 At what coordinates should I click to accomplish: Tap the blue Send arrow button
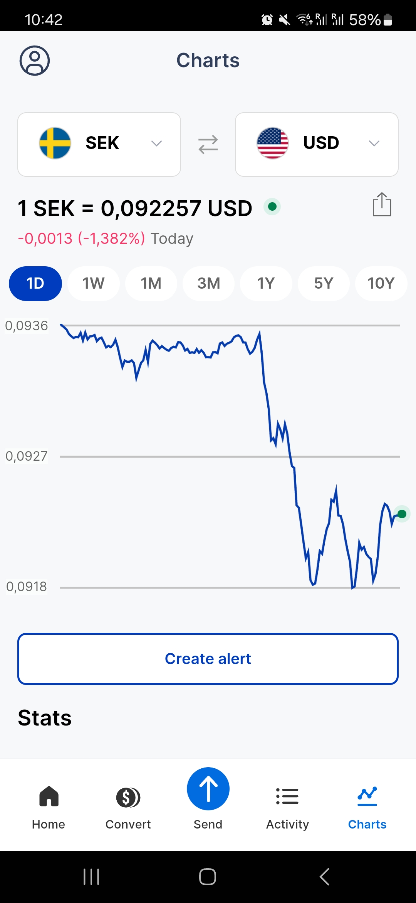pos(208,789)
